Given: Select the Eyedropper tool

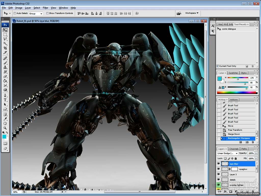Looking at the screenshot, I should pos(5,119).
